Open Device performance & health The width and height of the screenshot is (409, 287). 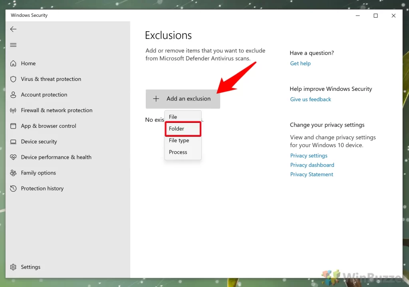56,157
